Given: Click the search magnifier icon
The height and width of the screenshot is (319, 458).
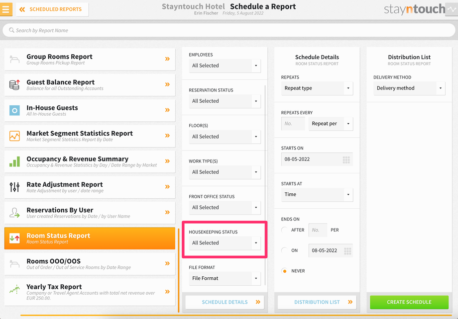Looking at the screenshot, I should click(x=11, y=30).
